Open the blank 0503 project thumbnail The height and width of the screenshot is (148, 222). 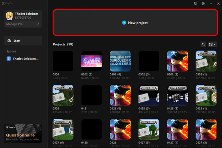click(x=63, y=61)
